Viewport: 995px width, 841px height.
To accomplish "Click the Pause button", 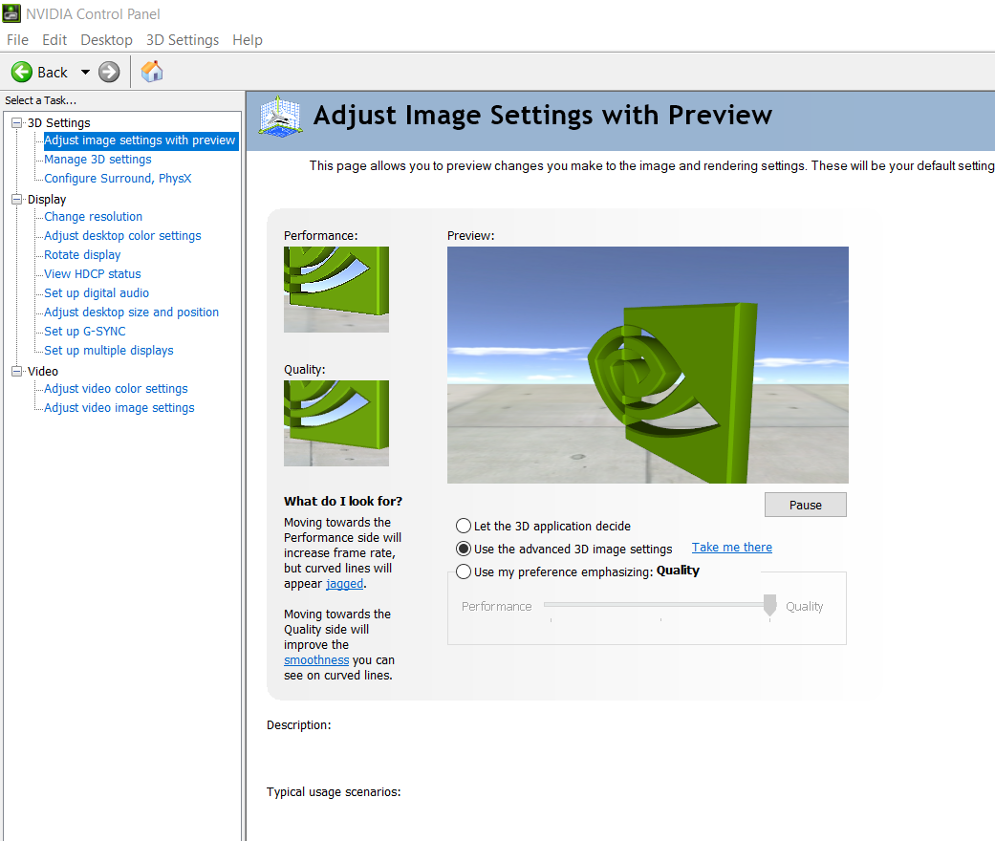I will [x=805, y=505].
